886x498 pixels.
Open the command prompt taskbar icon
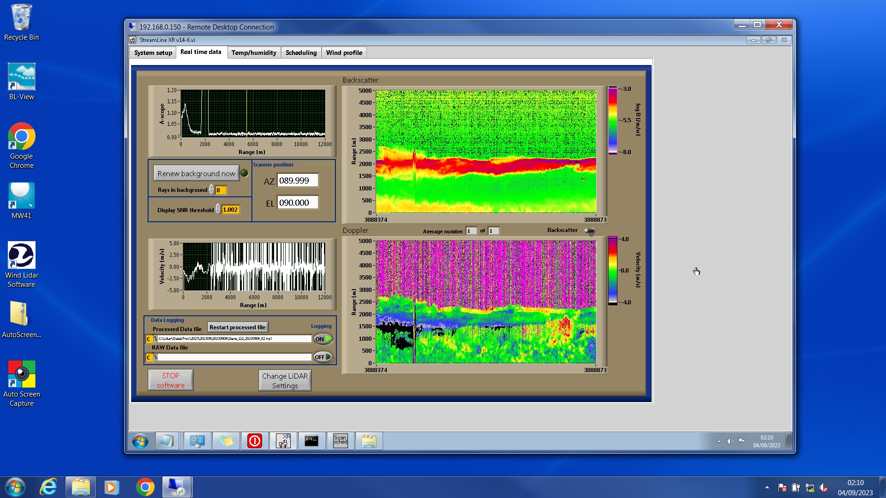coord(311,441)
